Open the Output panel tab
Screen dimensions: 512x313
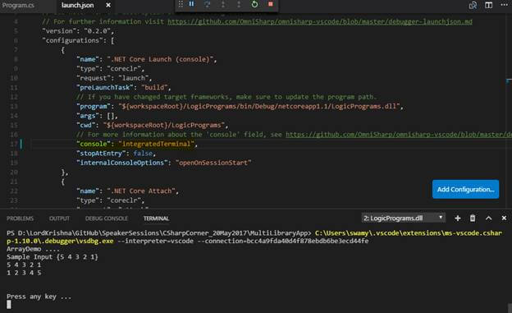pos(59,219)
